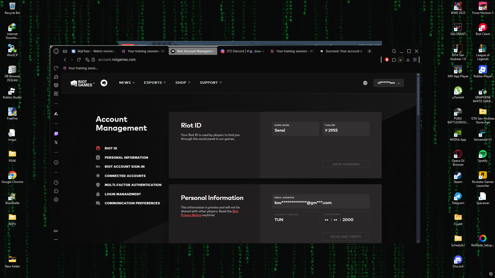The height and width of the screenshot is (278, 495).
Task: Expand the Riot Games logo chevron
Action: [x=94, y=83]
